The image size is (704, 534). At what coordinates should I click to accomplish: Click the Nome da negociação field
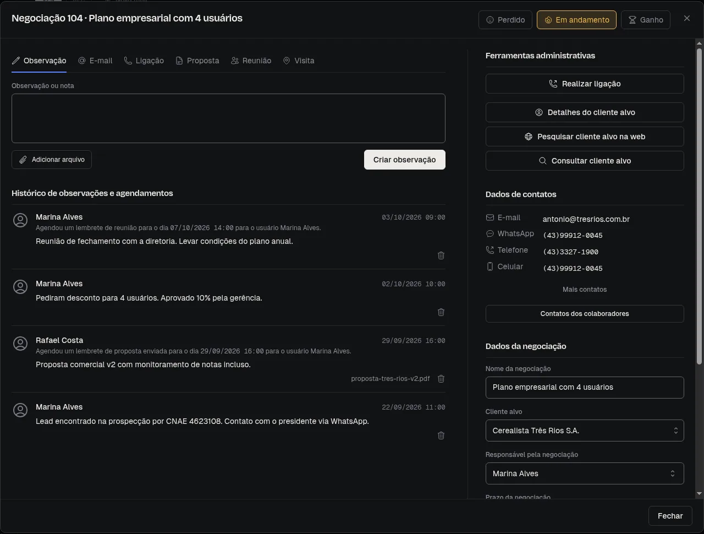[585, 388]
